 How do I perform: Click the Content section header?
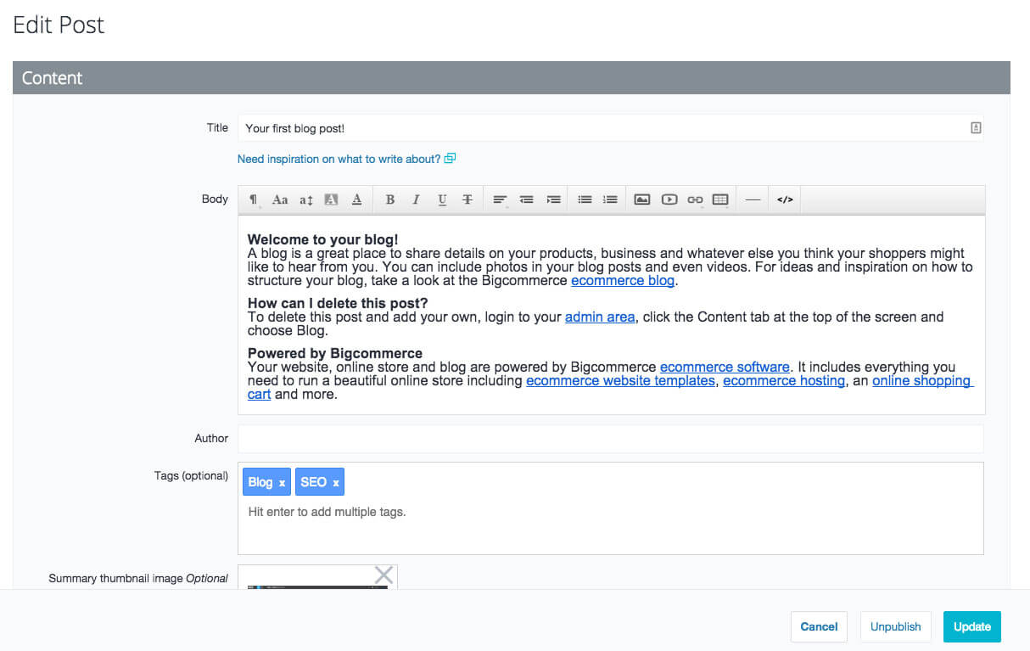point(512,78)
